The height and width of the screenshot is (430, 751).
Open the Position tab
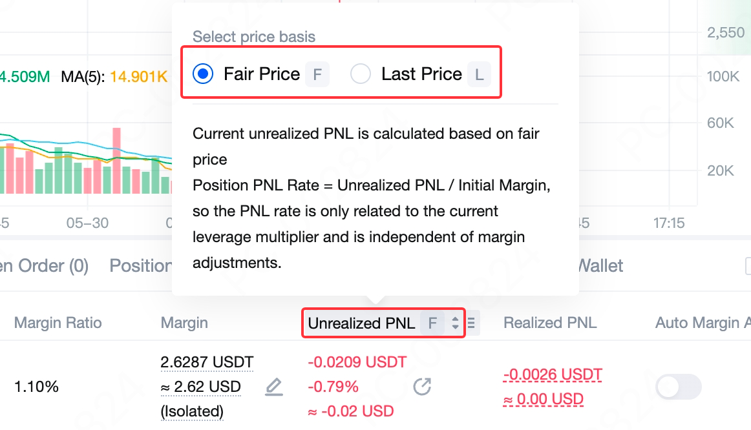[x=140, y=265]
